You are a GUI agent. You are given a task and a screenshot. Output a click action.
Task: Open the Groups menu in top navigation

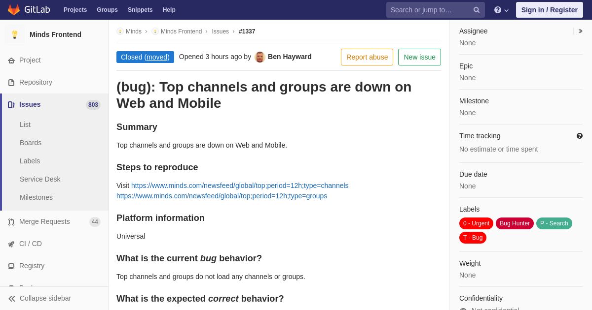(107, 10)
